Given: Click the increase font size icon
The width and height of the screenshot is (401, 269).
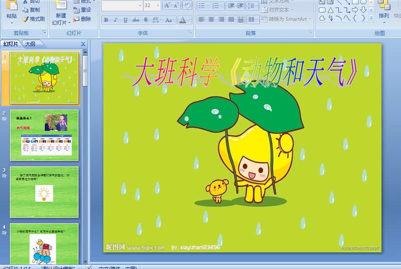Looking at the screenshot, I should click(167, 6).
